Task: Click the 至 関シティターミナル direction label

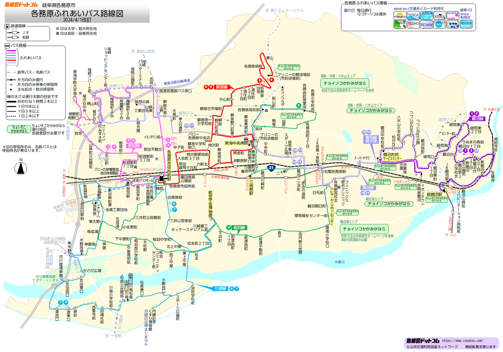Action: click(284, 10)
